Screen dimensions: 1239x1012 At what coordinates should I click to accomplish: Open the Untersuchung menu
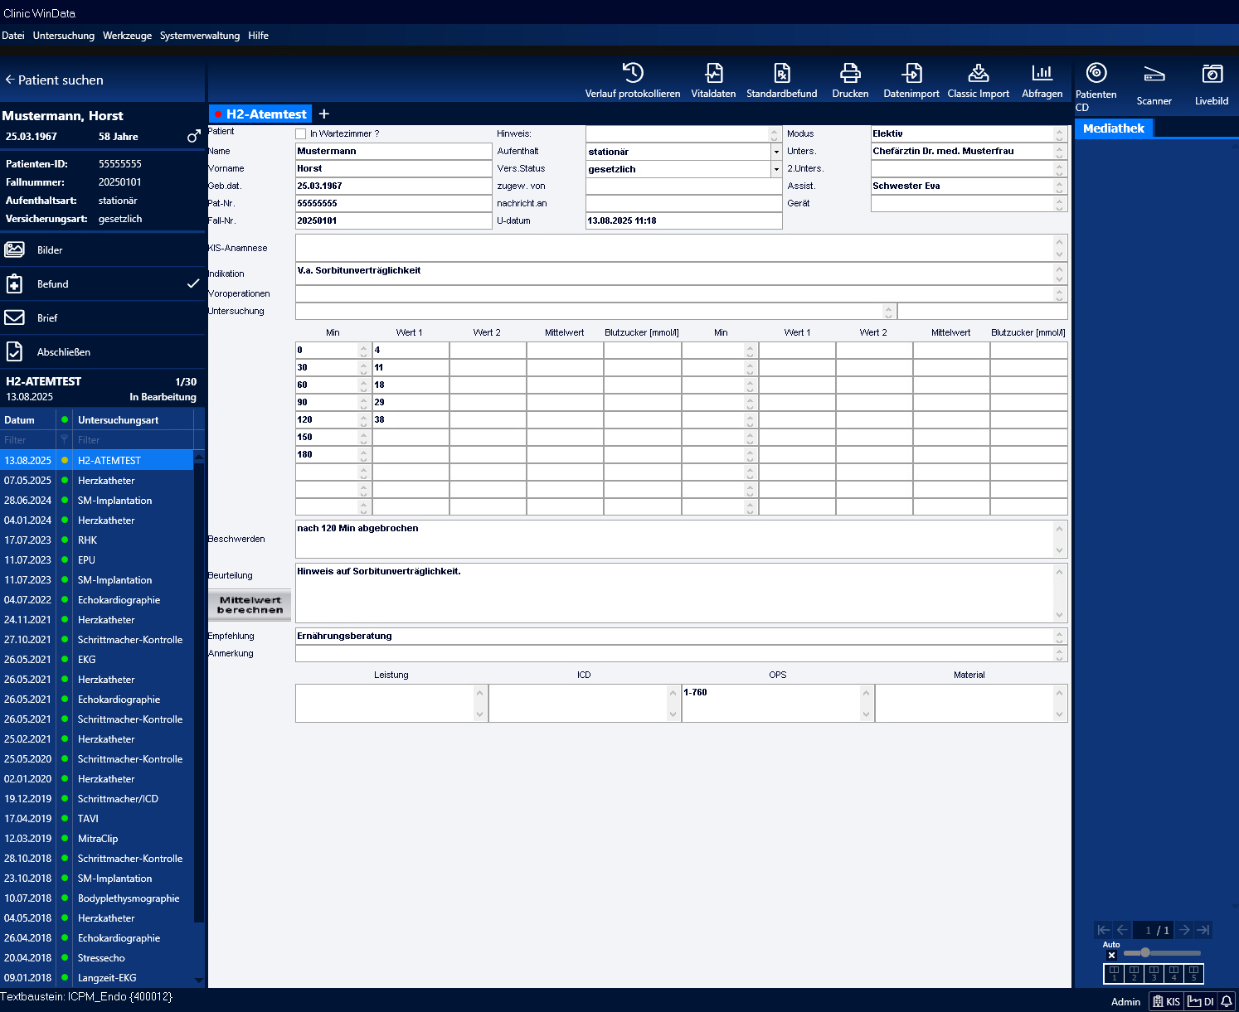(64, 36)
